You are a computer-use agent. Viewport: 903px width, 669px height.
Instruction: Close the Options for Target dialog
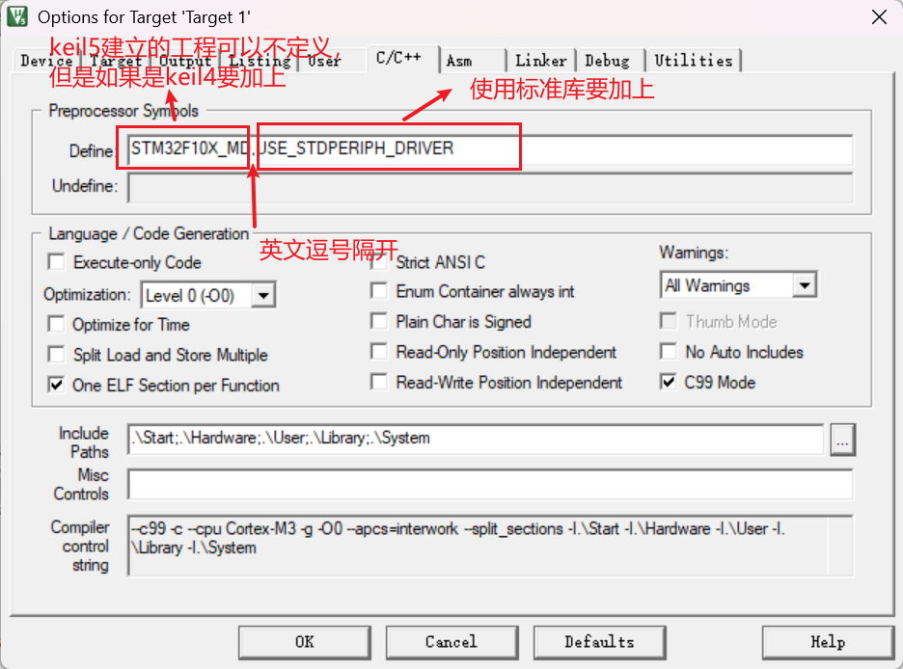pyautogui.click(x=879, y=17)
